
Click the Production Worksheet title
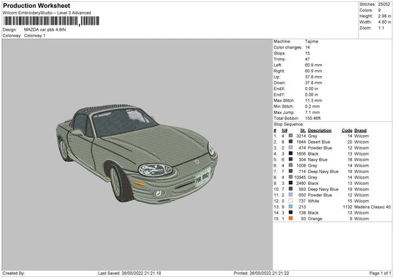(36, 5)
